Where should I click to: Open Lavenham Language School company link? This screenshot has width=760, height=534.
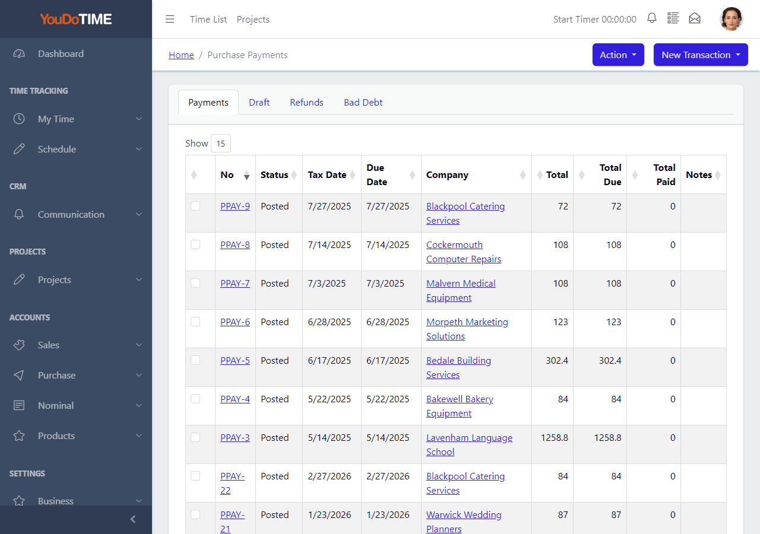[x=469, y=444]
